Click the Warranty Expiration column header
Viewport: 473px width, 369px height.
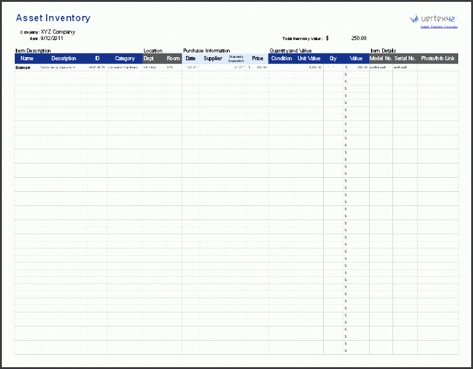[x=237, y=58]
